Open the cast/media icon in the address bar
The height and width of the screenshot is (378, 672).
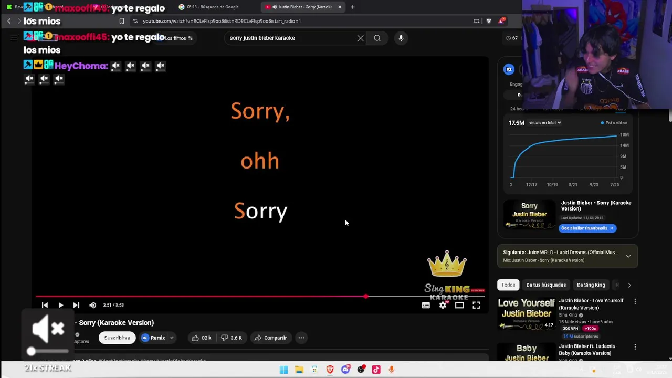click(x=476, y=21)
